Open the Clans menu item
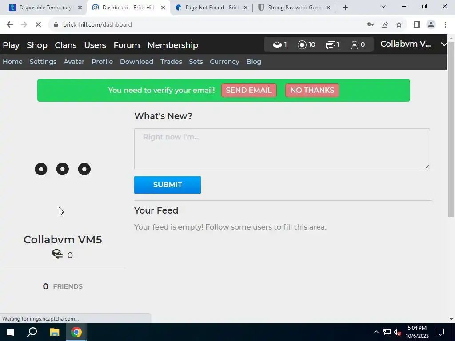 66,45
